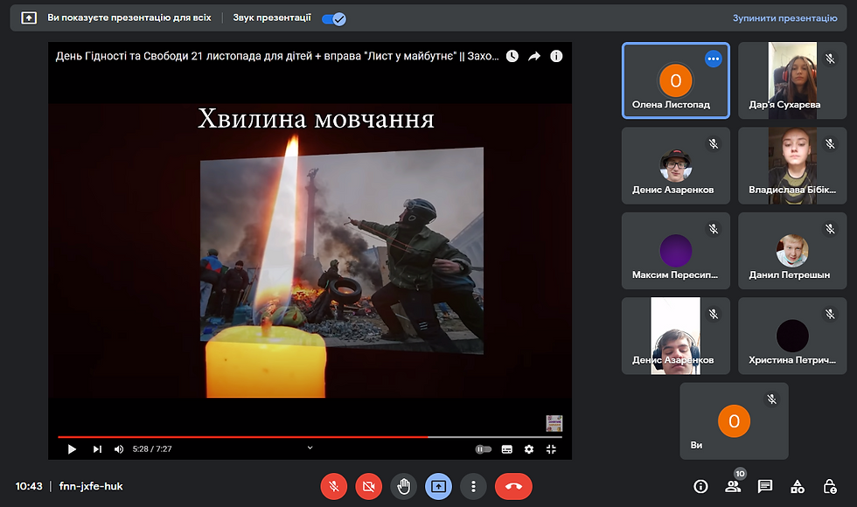
Task: Click the present screen button in call bar
Action: tap(438, 486)
